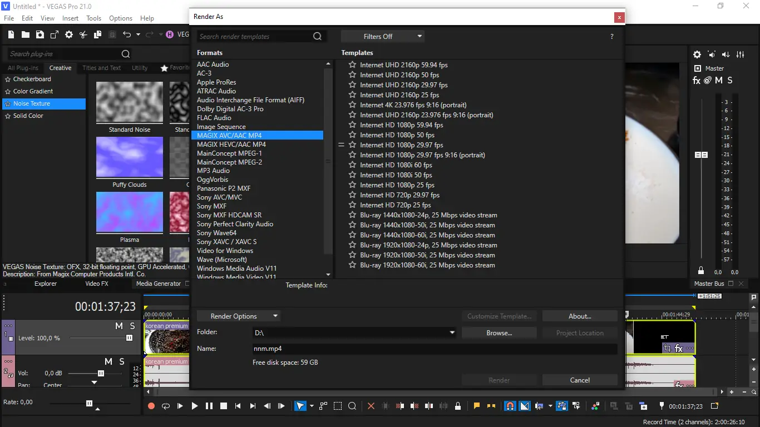Viewport: 760px width, 427px height.
Task: Click the Undo arrow icon
Action: point(126,34)
